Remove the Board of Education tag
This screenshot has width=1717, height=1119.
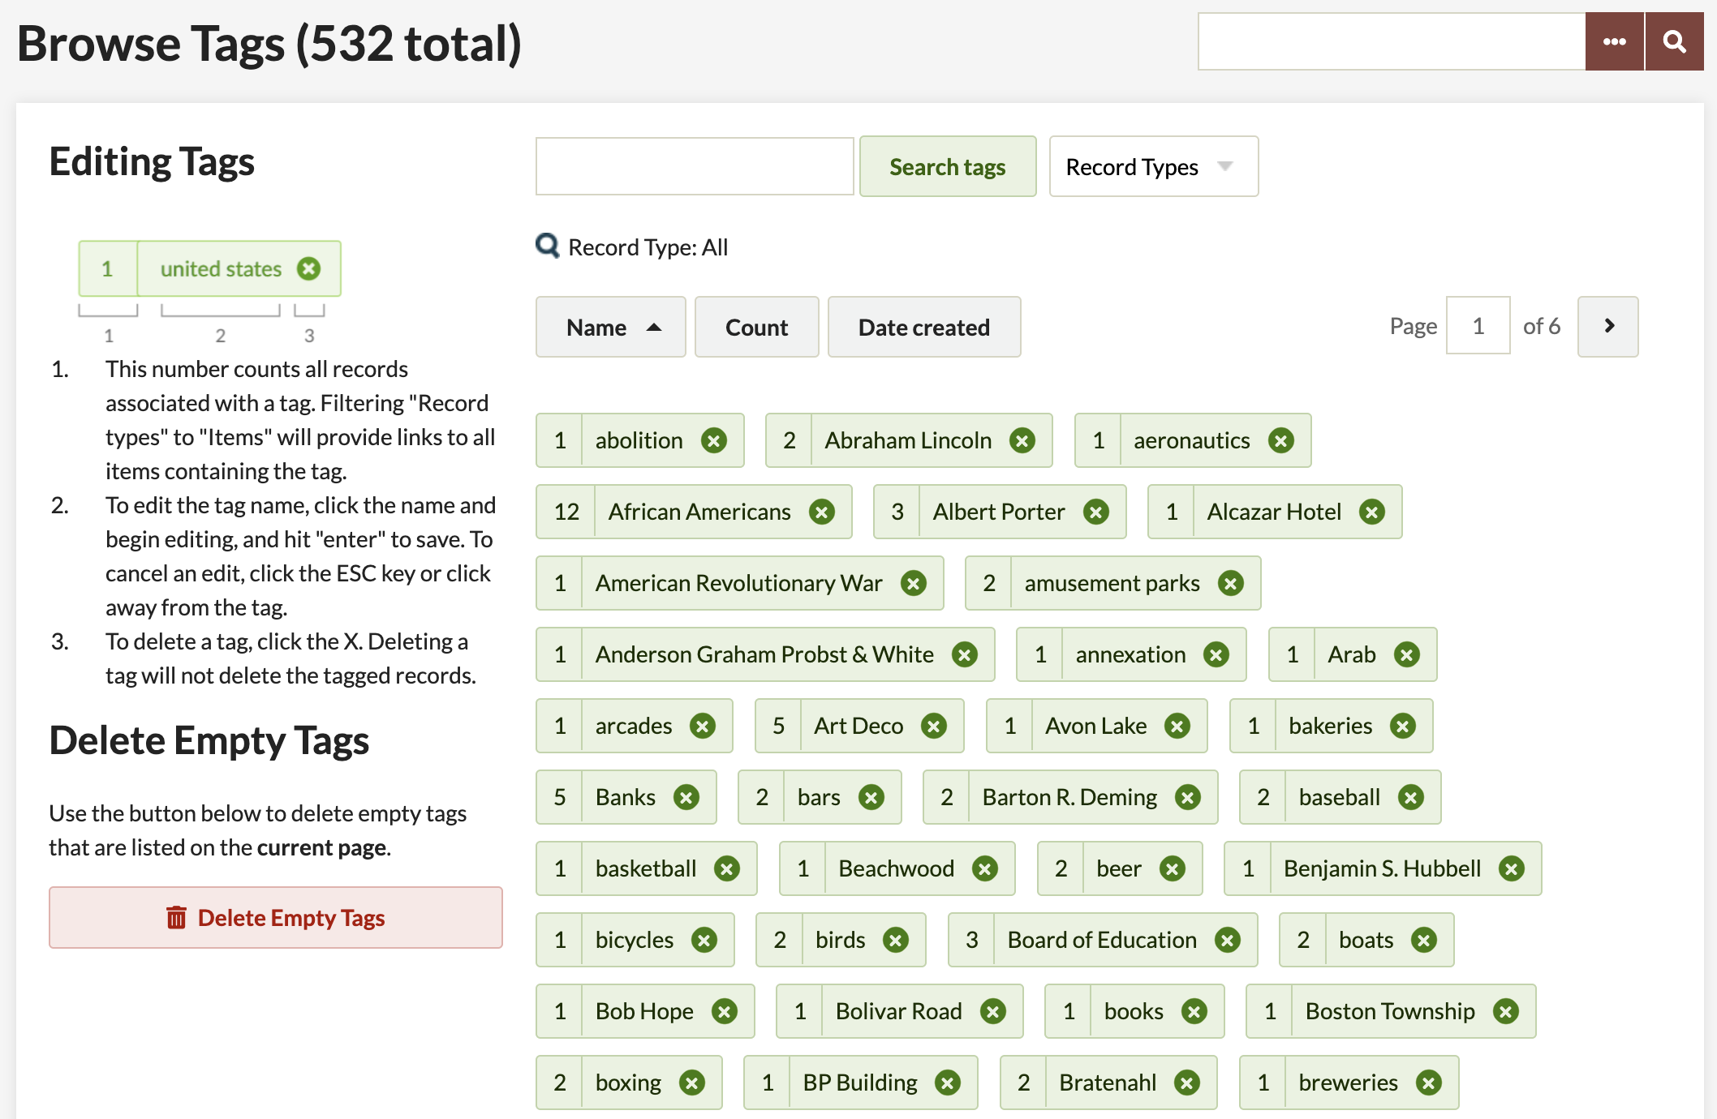[x=1228, y=940]
